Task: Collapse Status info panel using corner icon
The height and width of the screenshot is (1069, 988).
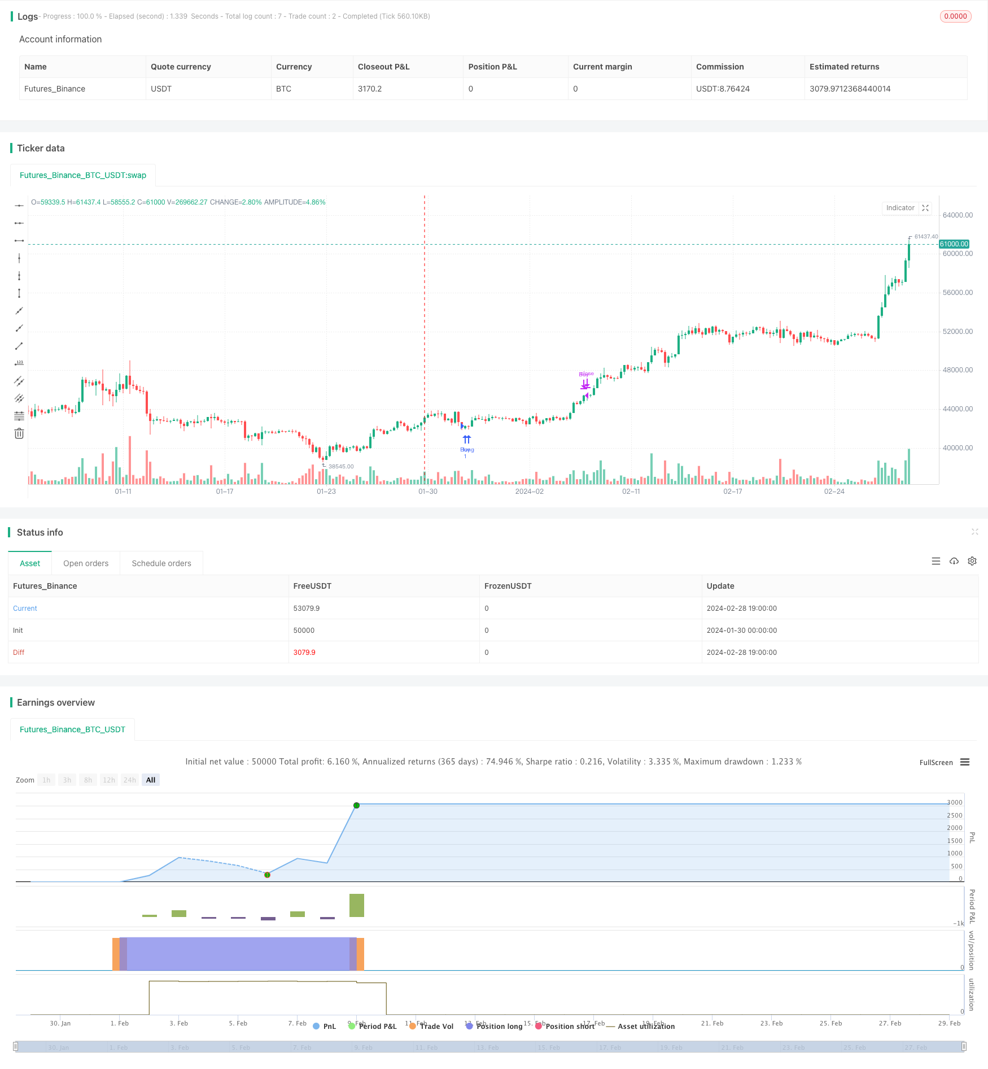Action: [x=974, y=532]
